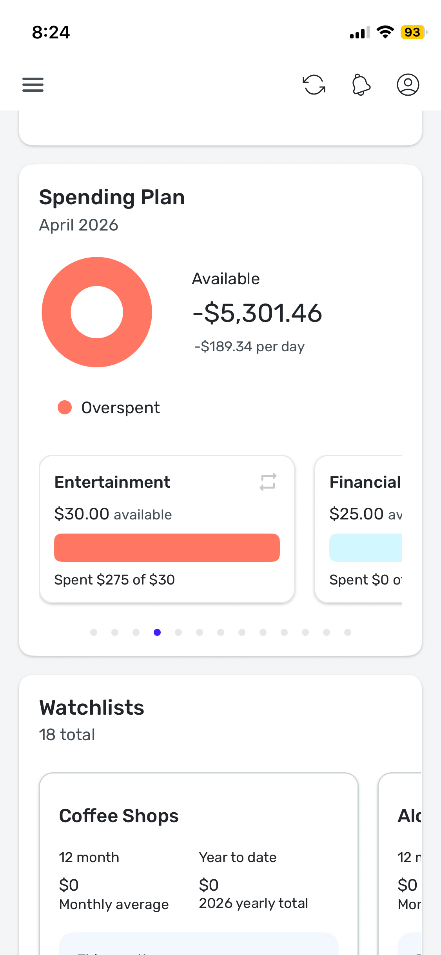Tap the Wi-Fi status icon

pyautogui.click(x=385, y=32)
